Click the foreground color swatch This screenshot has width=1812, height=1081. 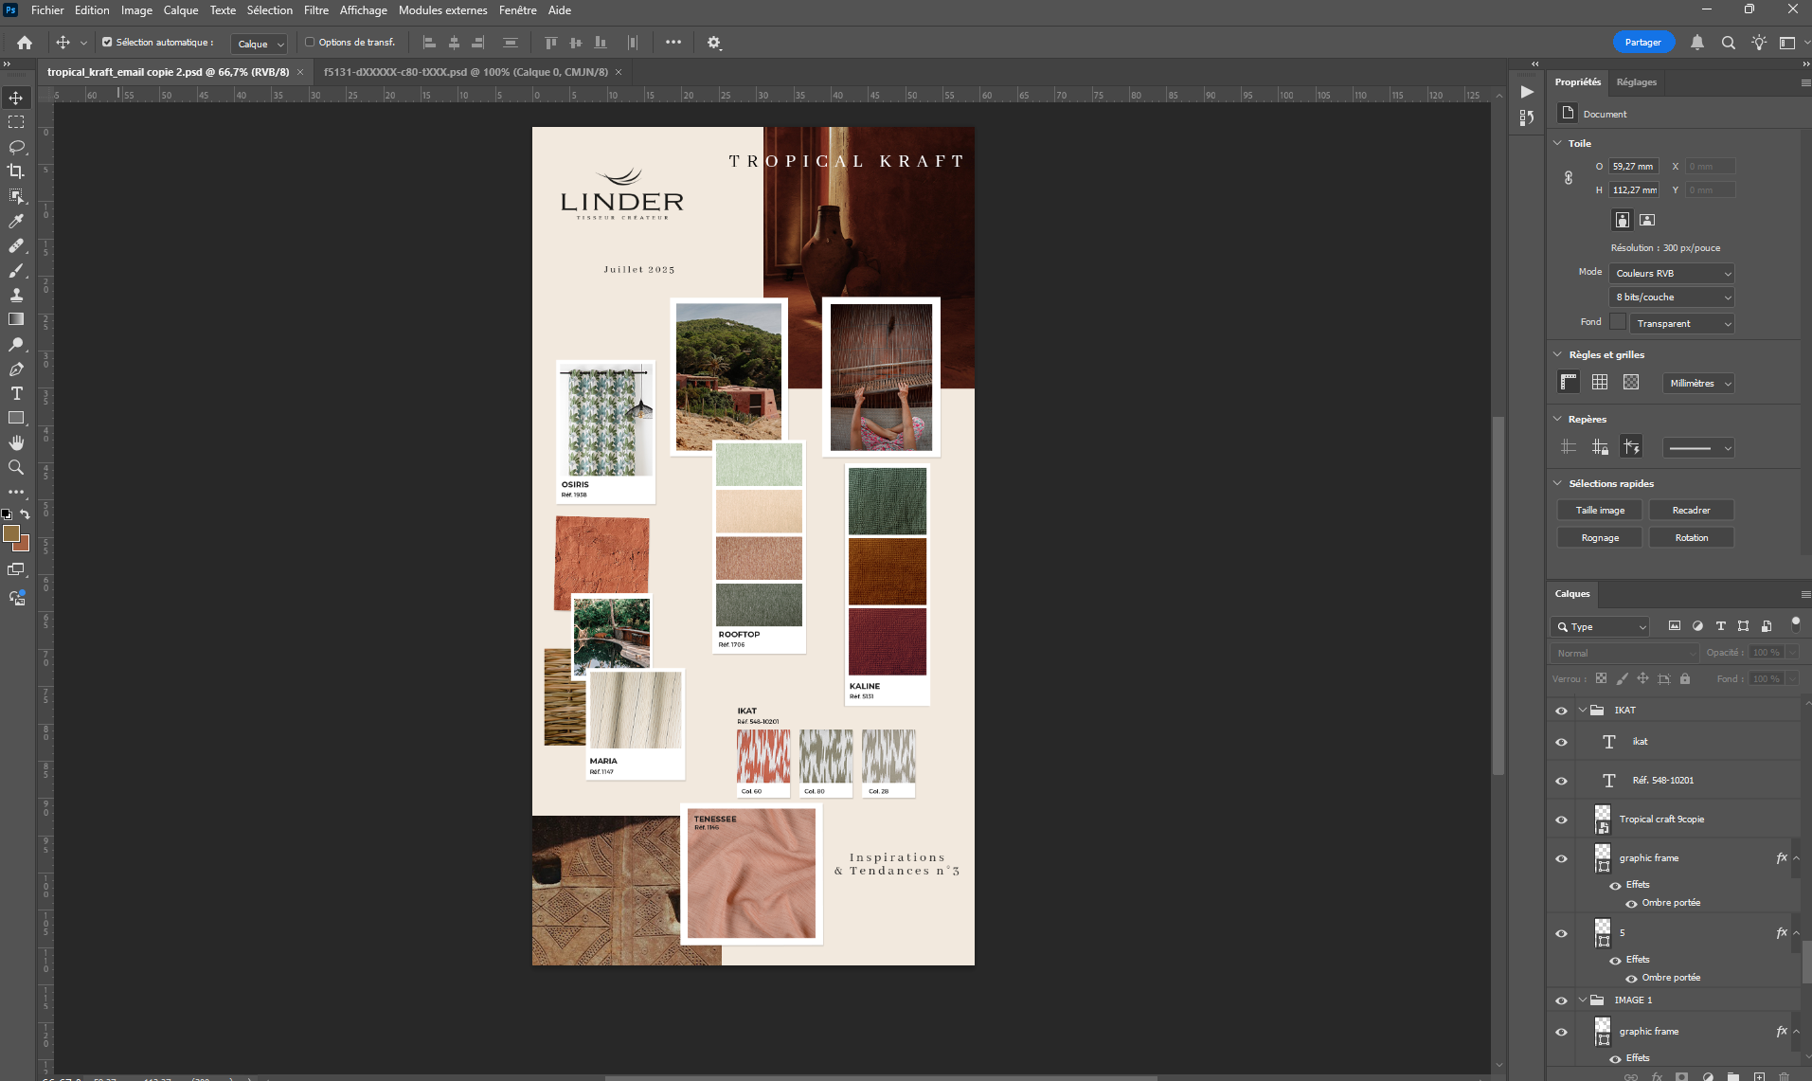11,533
